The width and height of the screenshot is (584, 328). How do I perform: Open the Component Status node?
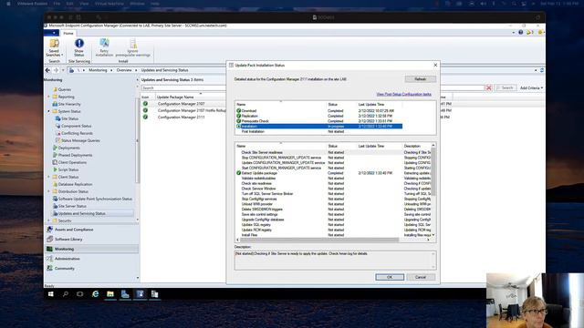click(76, 126)
